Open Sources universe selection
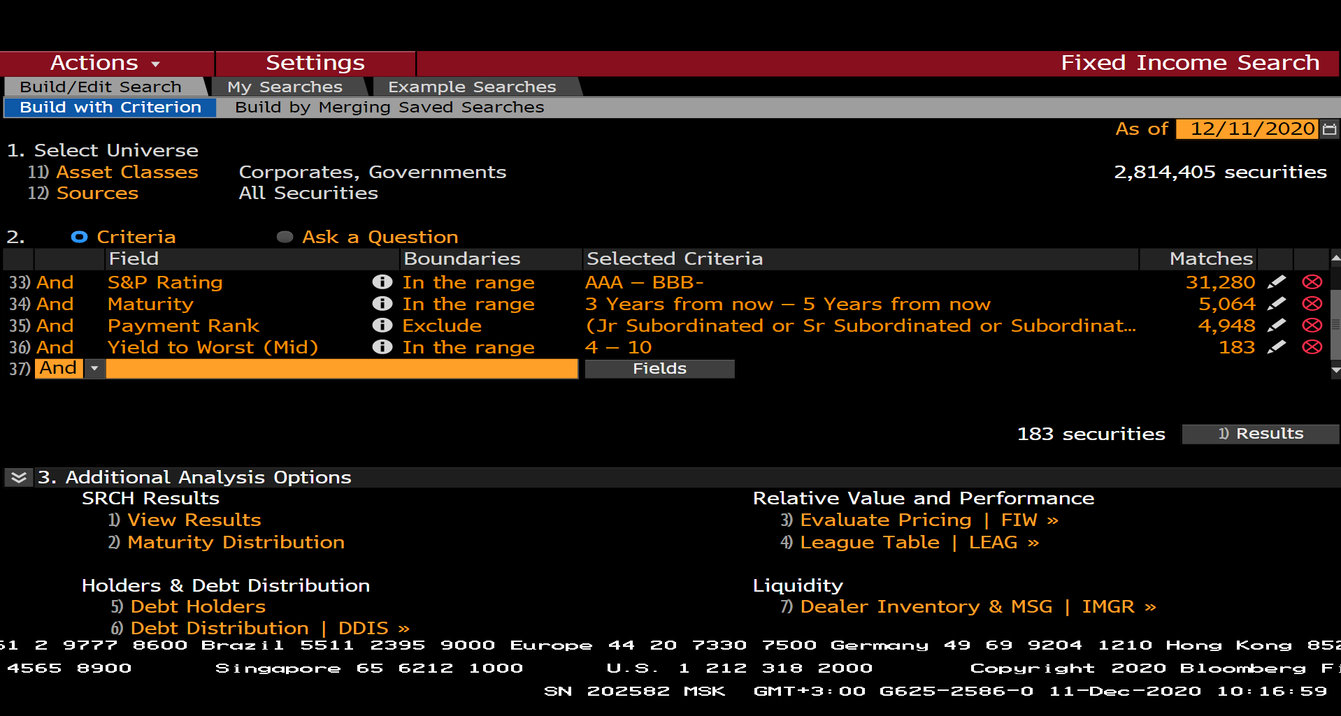The height and width of the screenshot is (716, 1341). click(97, 193)
